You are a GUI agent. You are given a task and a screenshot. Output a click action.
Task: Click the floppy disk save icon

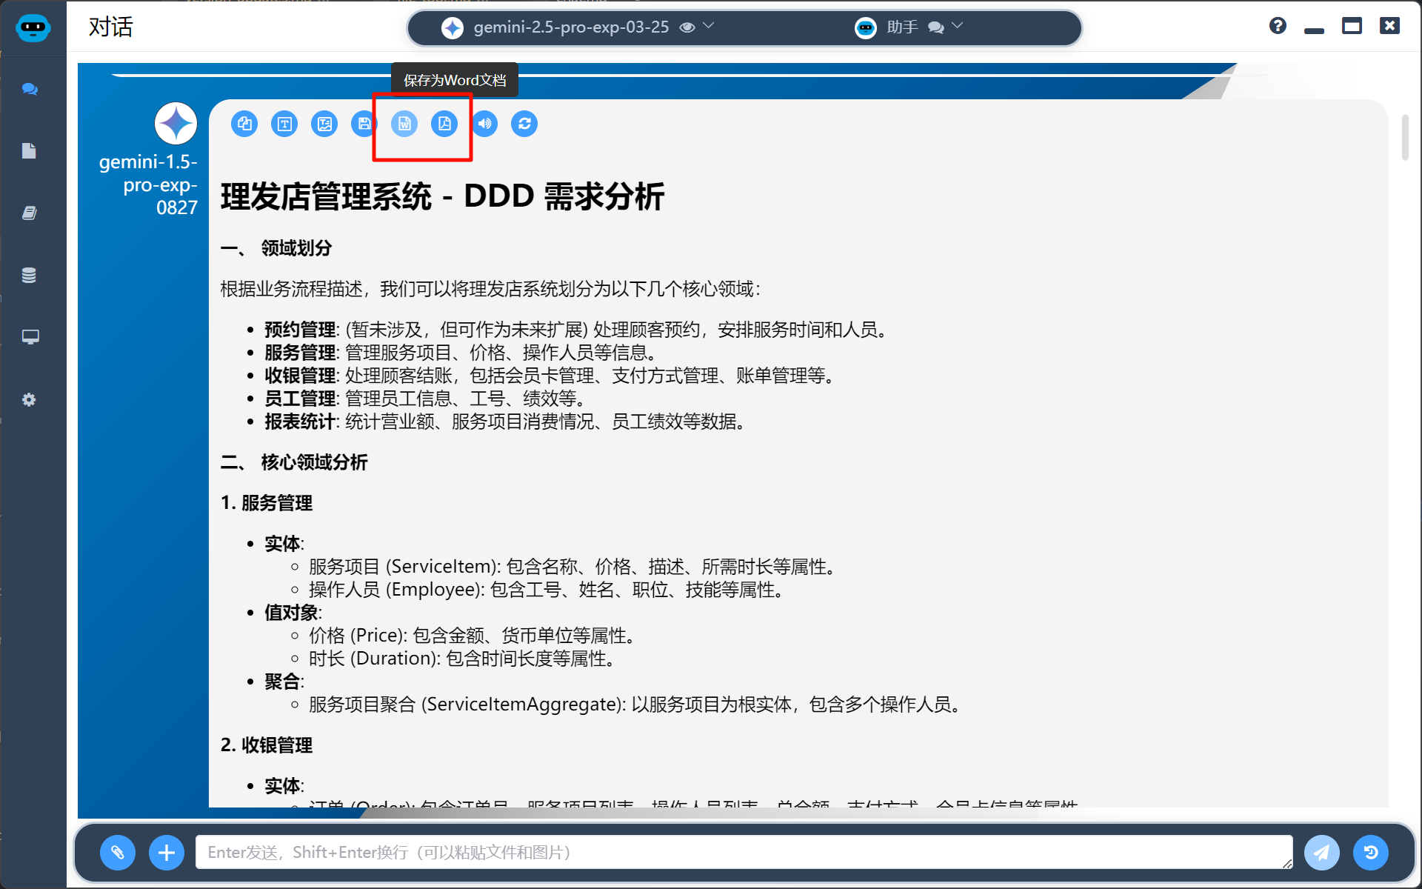pos(364,124)
